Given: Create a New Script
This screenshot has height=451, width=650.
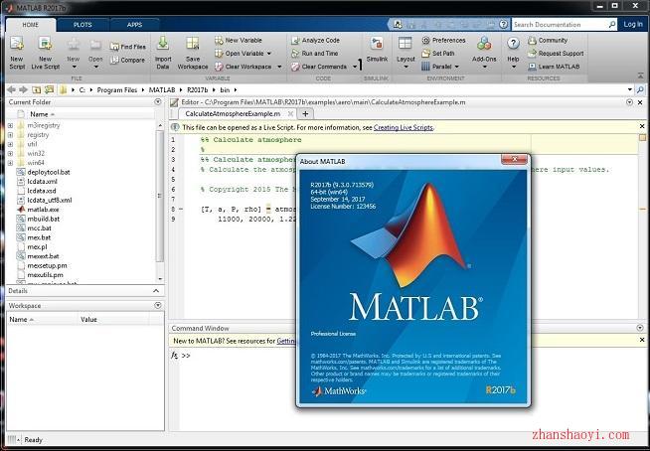Looking at the screenshot, I should [17, 53].
